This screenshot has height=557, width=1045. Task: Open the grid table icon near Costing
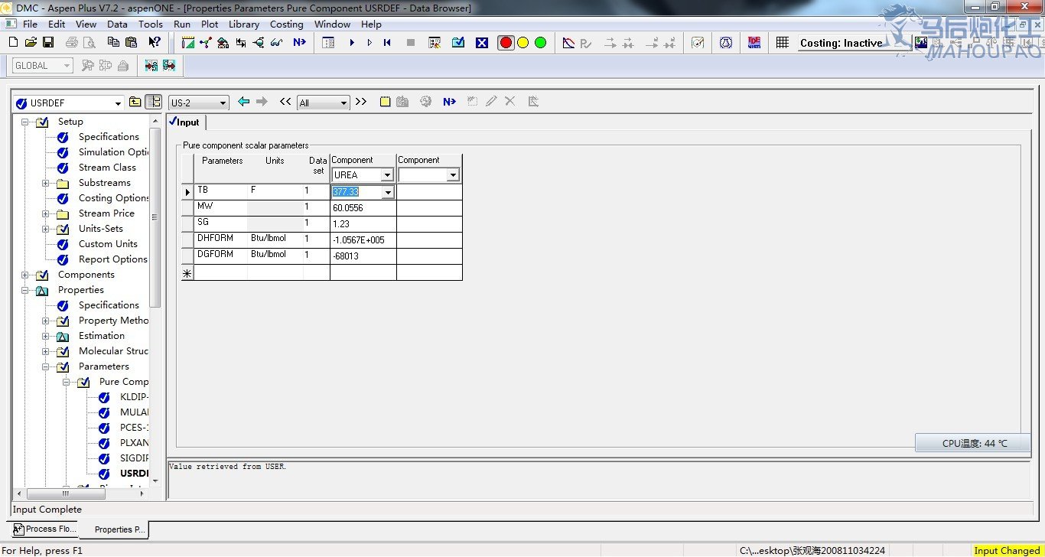[x=782, y=43]
